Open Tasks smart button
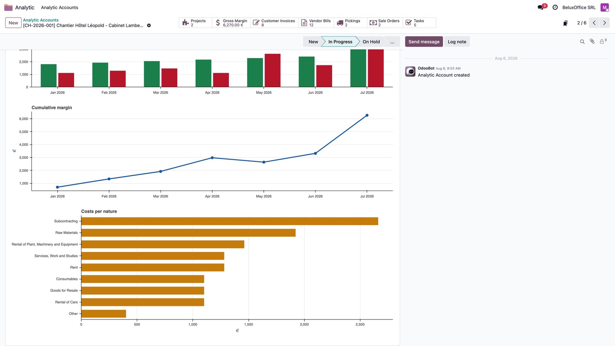The image size is (615, 346). click(419, 23)
